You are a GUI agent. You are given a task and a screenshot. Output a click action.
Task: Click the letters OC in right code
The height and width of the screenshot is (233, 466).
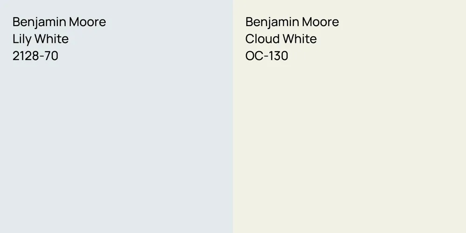[x=254, y=56]
